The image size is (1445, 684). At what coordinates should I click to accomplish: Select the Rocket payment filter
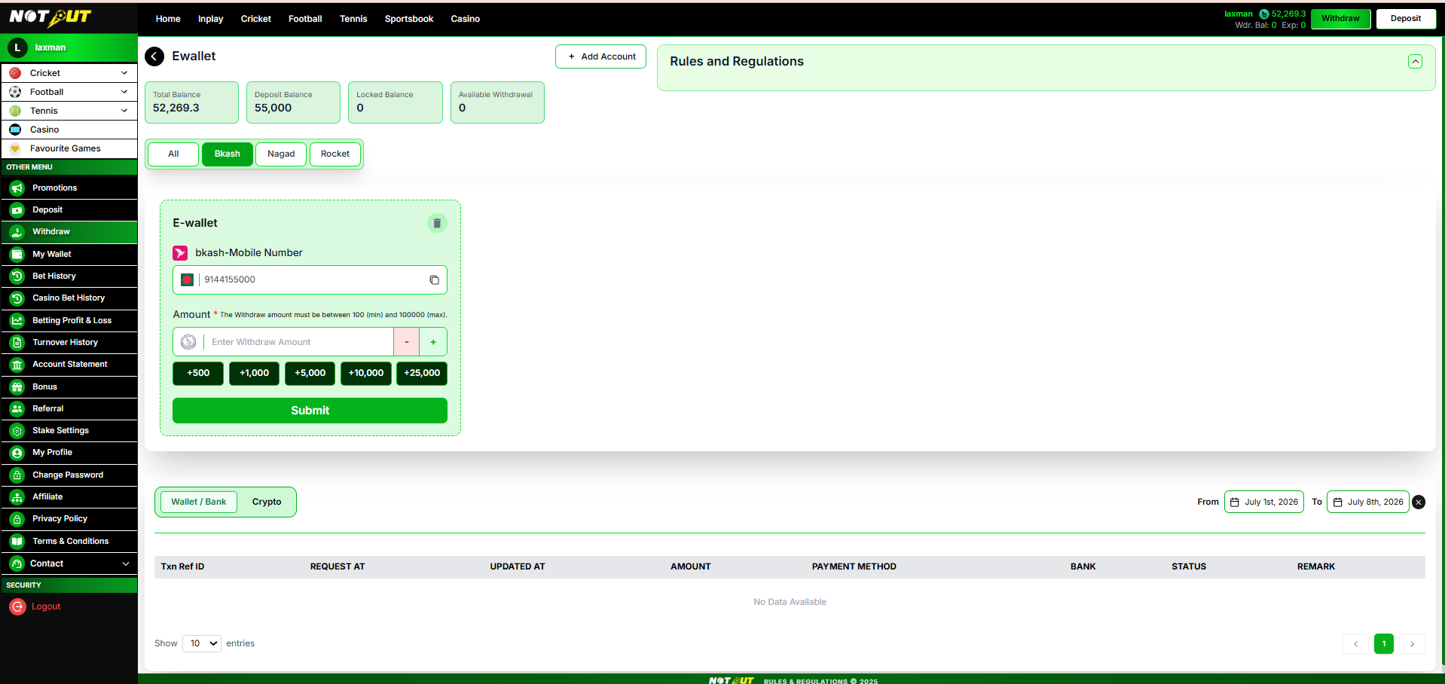(x=335, y=154)
